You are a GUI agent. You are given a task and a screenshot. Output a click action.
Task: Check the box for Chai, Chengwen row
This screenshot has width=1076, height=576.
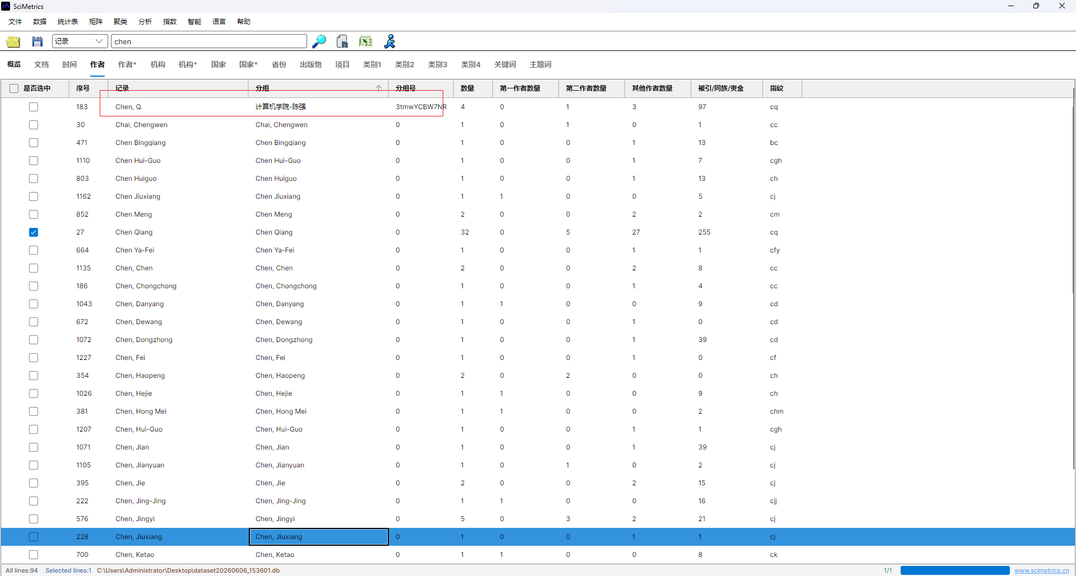pos(34,125)
